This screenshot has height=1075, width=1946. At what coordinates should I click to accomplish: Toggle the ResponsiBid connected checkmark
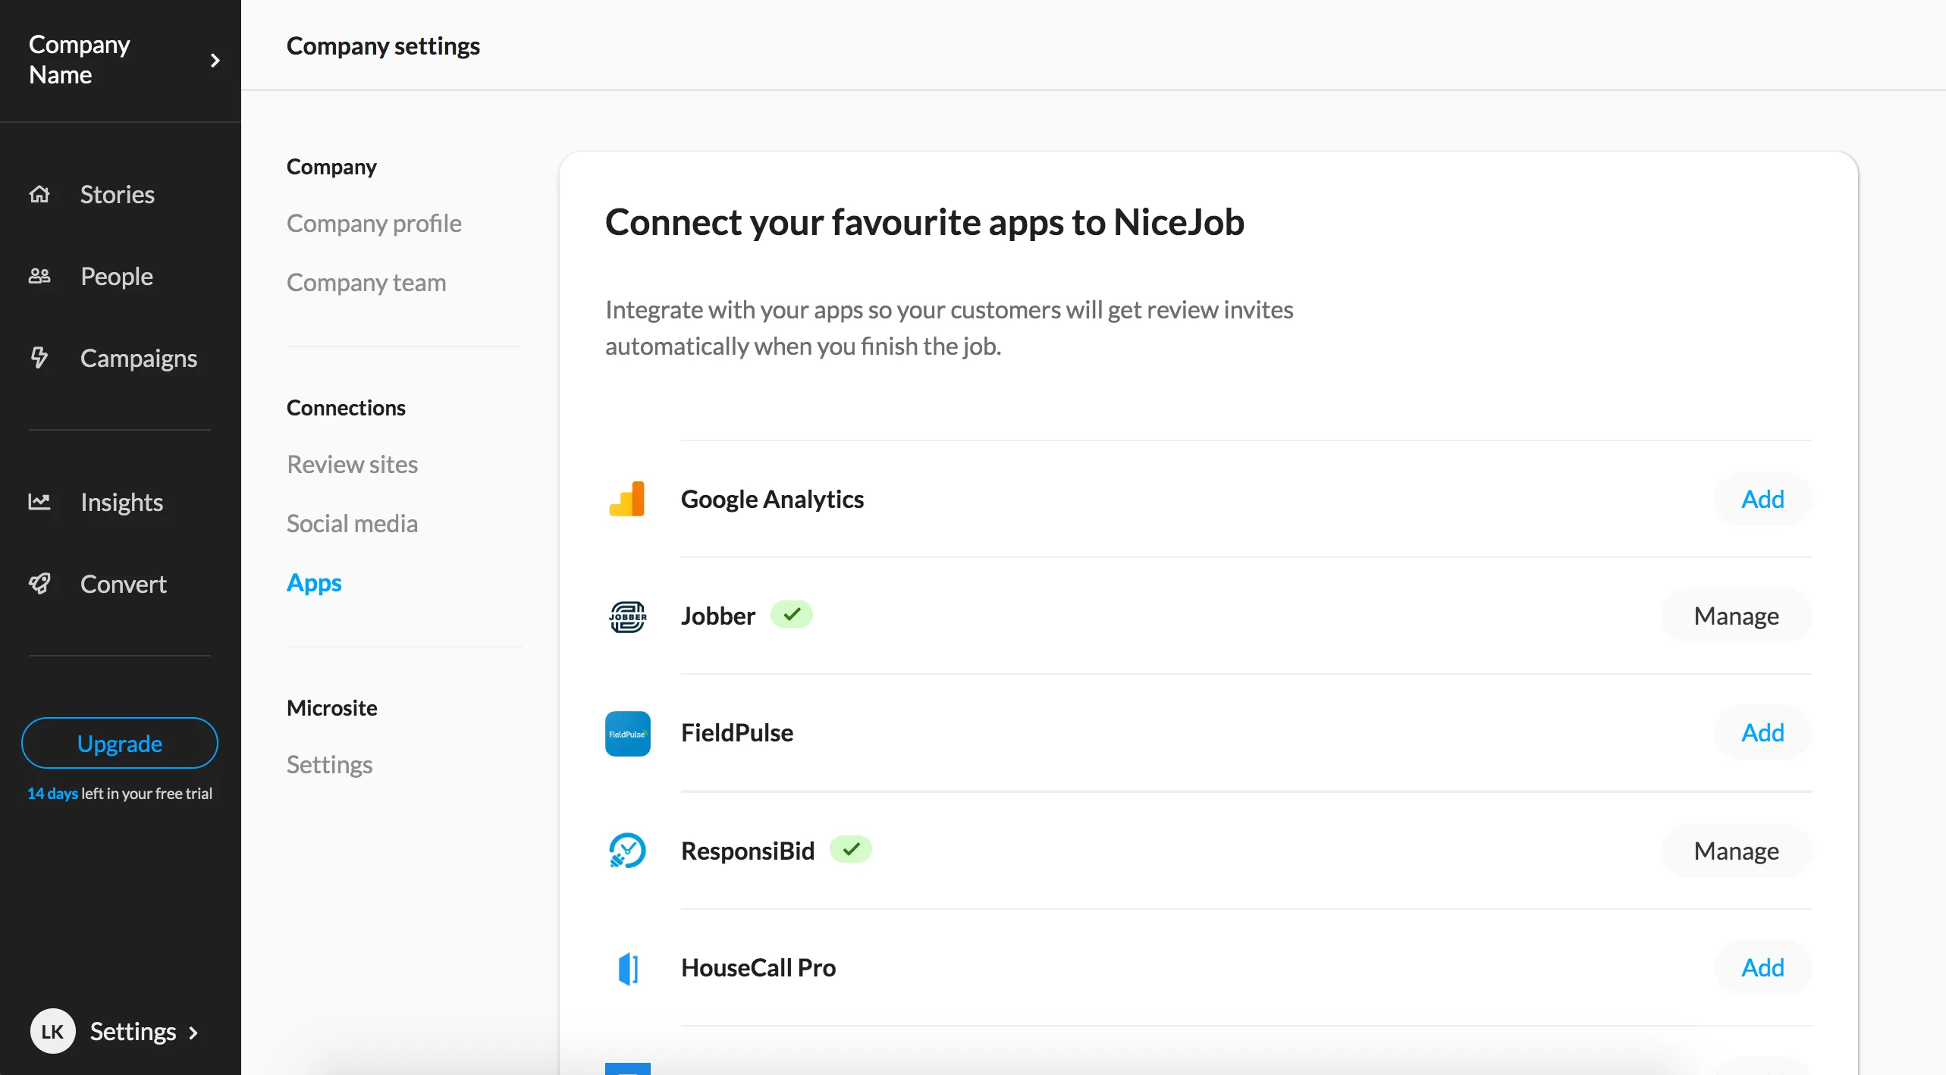coord(849,850)
